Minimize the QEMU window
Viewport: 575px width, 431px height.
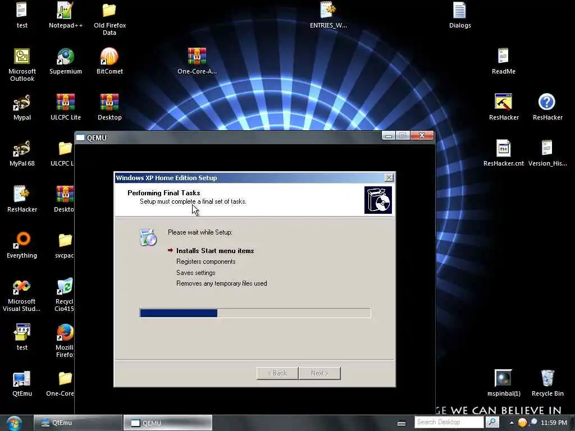tap(389, 136)
